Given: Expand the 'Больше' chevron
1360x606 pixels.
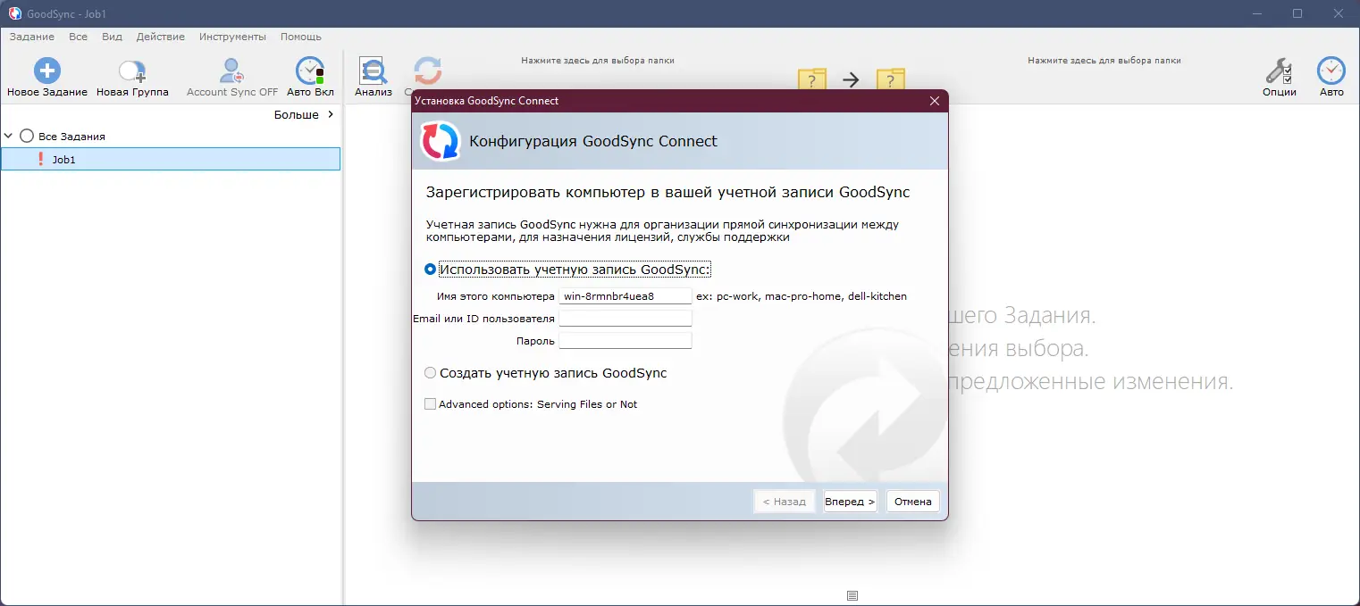Looking at the screenshot, I should 331,114.
